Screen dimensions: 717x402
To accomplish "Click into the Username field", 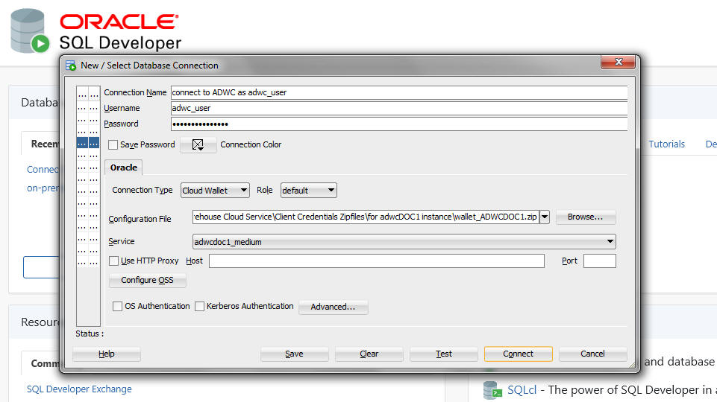I will [398, 108].
